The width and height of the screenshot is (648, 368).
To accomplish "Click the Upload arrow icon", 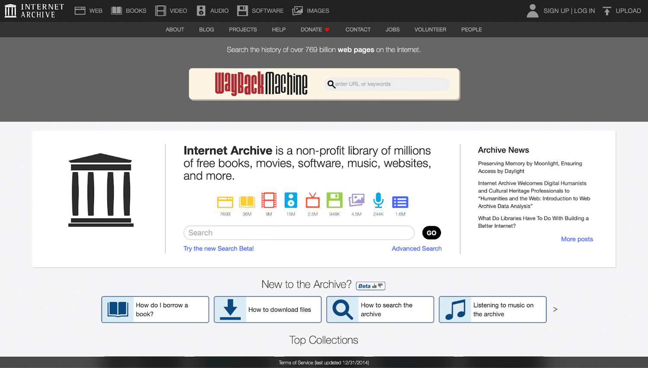I will tap(607, 11).
